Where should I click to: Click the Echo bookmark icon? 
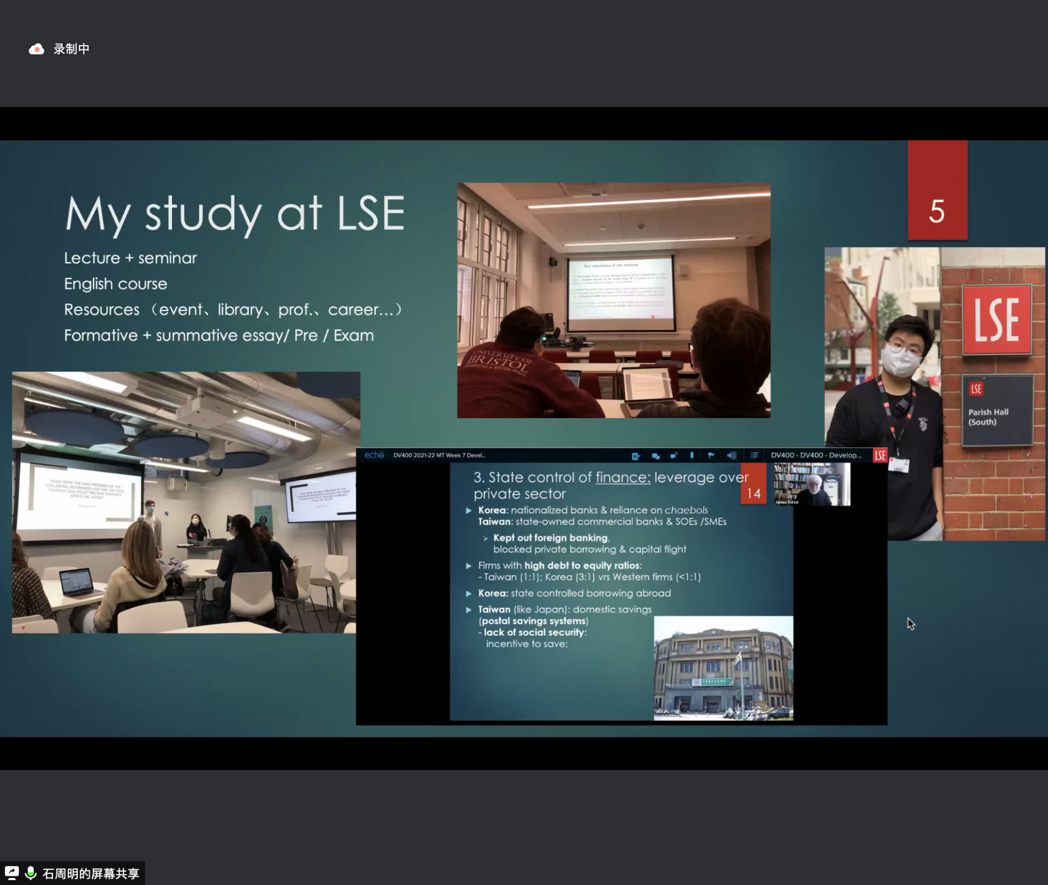[x=692, y=455]
